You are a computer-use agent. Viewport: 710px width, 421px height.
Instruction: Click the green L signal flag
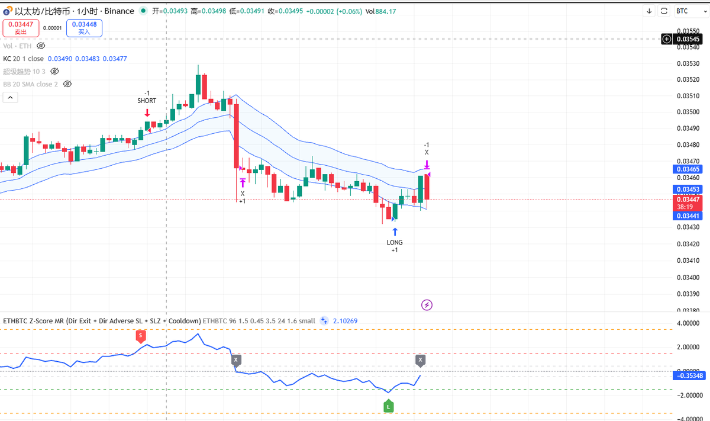tap(389, 406)
